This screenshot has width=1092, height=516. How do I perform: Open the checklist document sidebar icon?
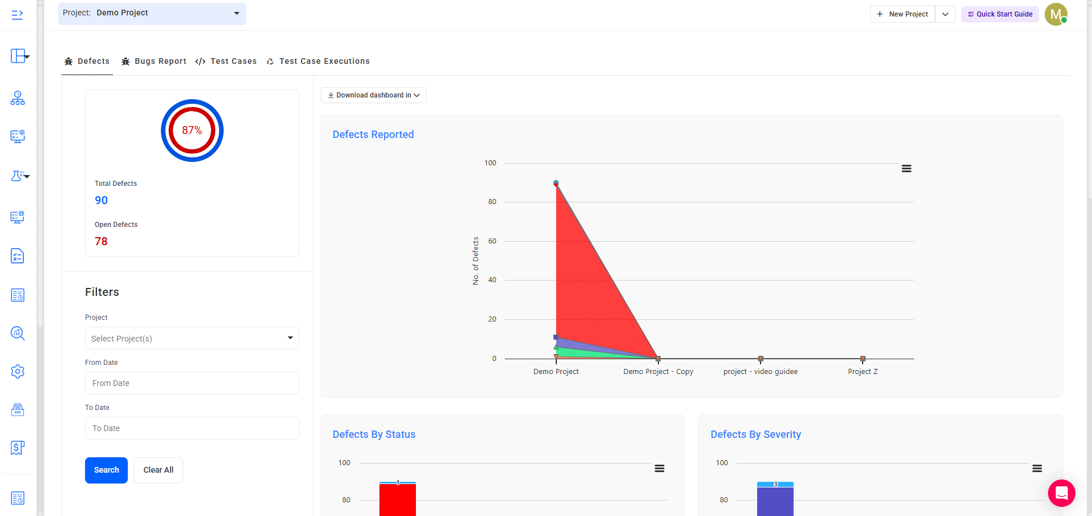(x=18, y=256)
